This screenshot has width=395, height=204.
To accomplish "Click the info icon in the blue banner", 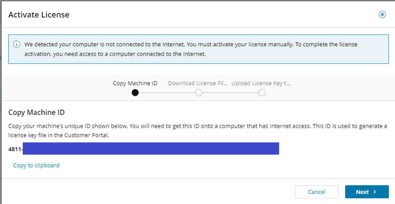I will point(17,44).
